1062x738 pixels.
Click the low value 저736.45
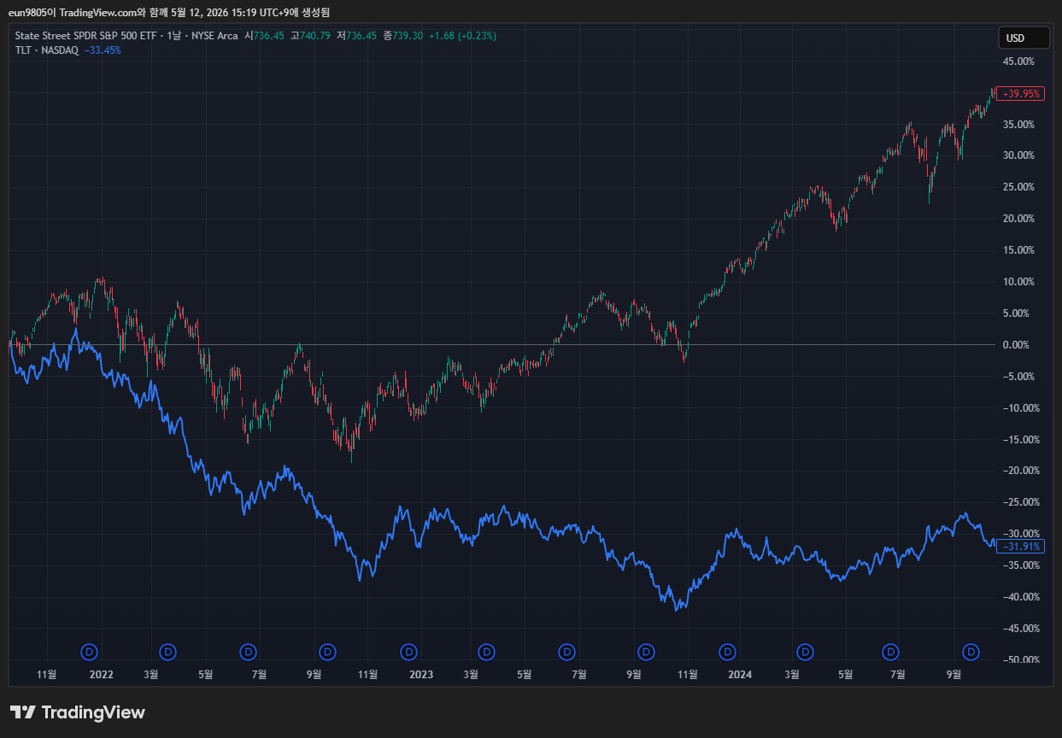(x=356, y=36)
